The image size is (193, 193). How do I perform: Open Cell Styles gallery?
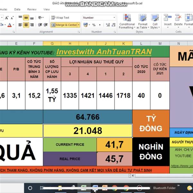(x=155, y=22)
